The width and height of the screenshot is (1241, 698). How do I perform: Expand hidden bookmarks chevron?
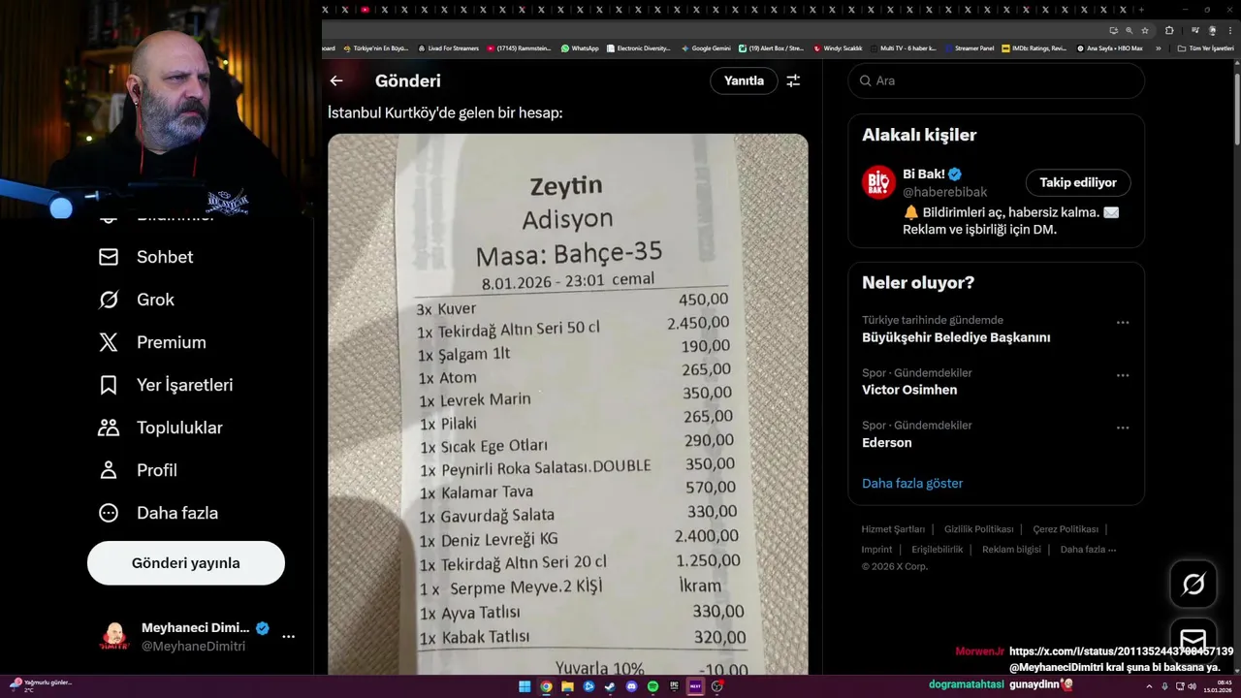click(x=1158, y=48)
